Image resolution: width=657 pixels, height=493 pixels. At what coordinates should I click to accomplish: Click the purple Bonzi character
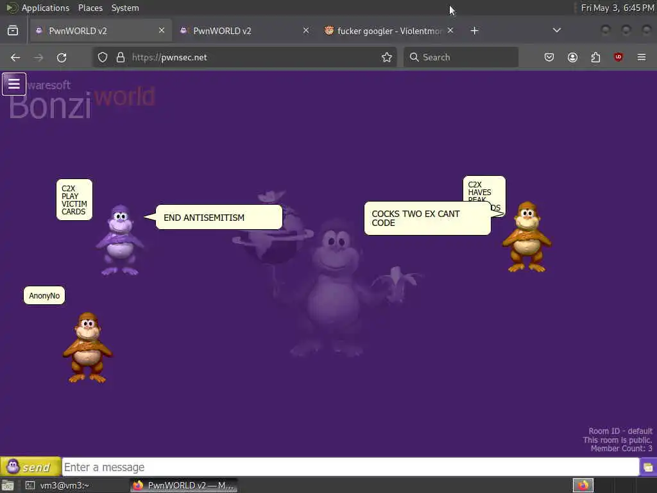[120, 240]
